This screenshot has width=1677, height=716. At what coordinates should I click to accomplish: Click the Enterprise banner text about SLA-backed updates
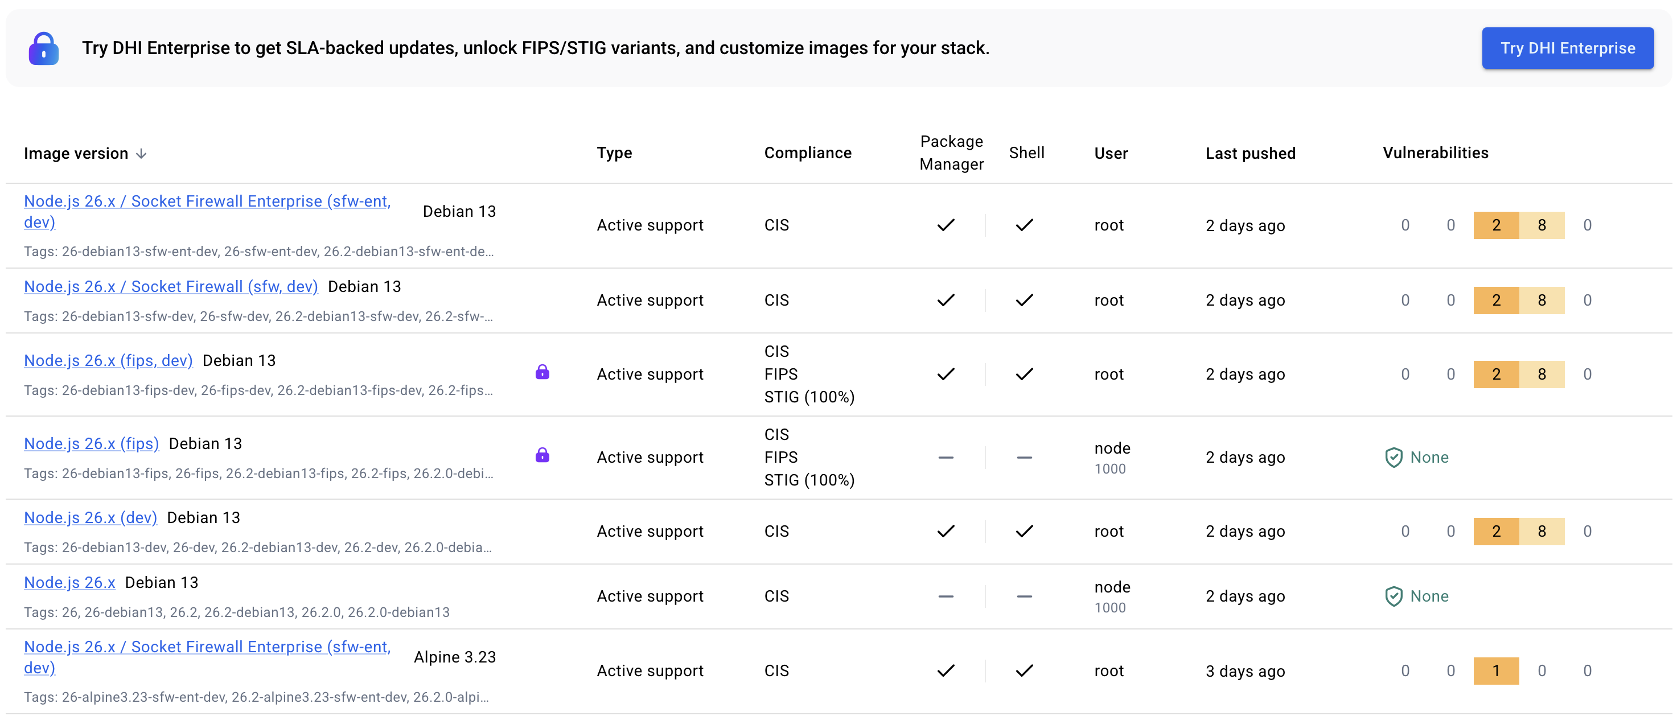(x=536, y=48)
